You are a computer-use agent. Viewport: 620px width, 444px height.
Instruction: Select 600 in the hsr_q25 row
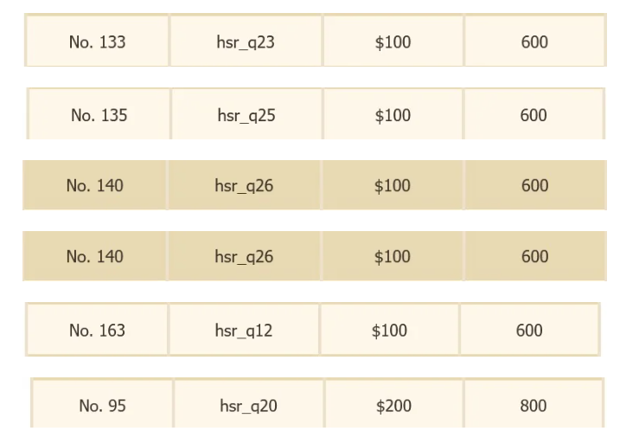point(534,115)
